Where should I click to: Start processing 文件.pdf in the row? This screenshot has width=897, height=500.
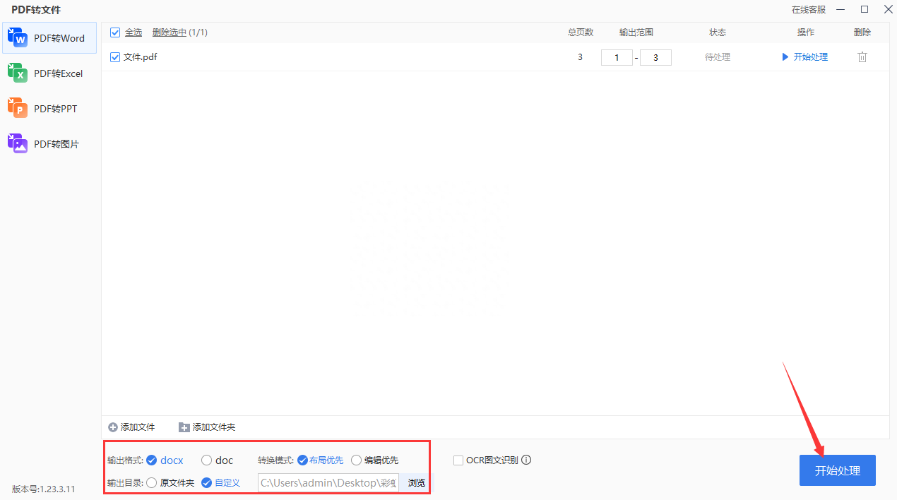click(804, 57)
